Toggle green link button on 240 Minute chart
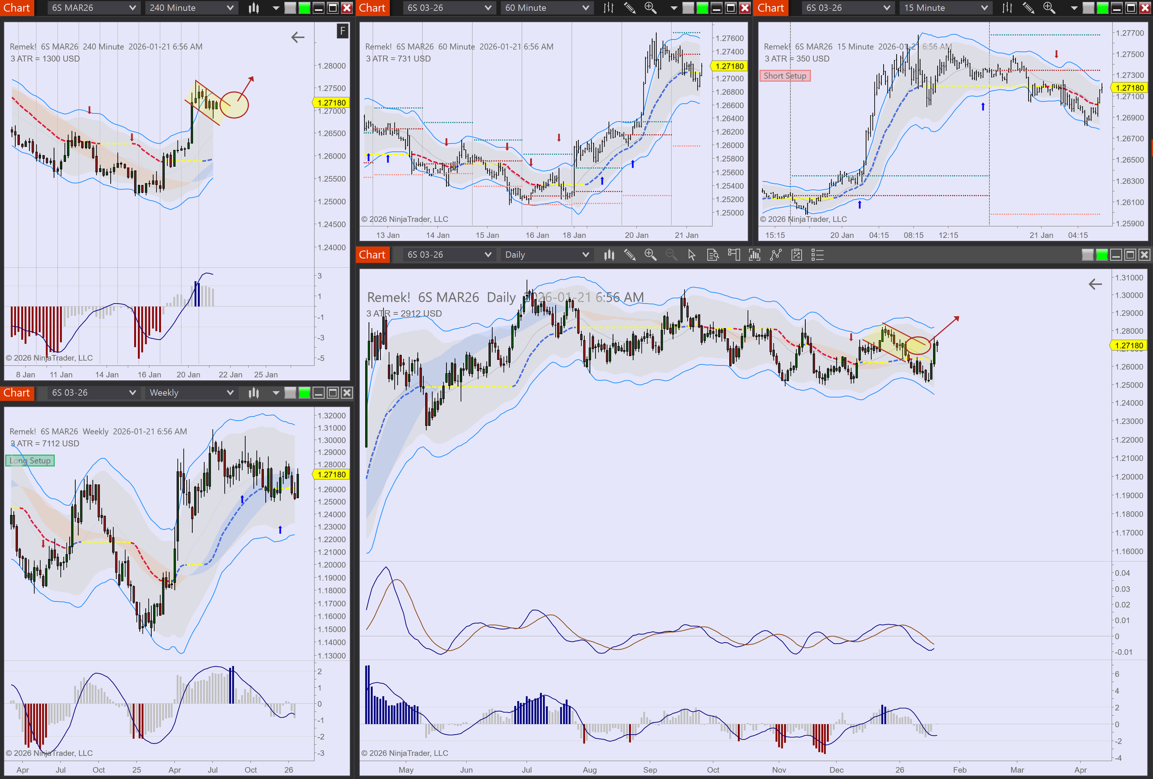Image resolution: width=1153 pixels, height=779 pixels. (304, 8)
